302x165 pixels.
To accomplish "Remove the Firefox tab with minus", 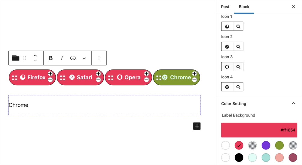I will [50, 80].
